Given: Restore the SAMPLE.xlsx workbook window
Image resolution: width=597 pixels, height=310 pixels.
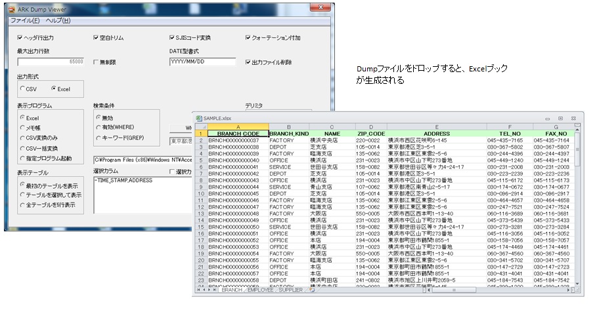Looking at the screenshot, I should 560,118.
